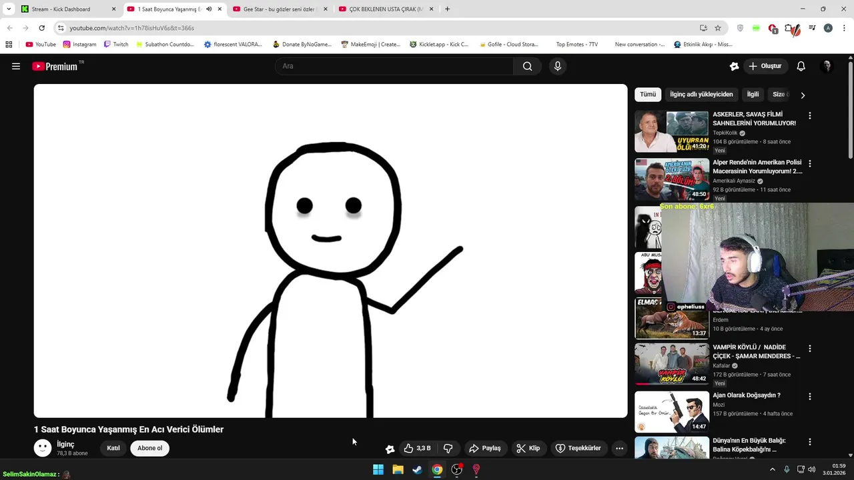The height and width of the screenshot is (480, 854).
Task: Click the Katıl join button
Action: pos(113,448)
